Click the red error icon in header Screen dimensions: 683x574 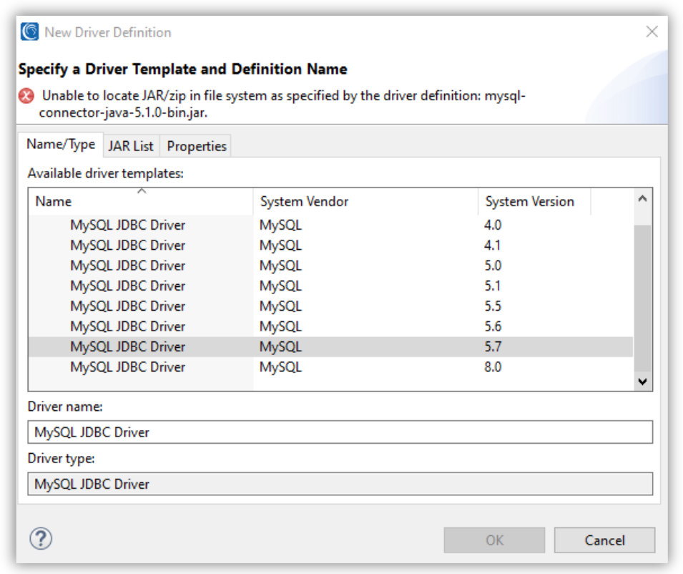[x=27, y=96]
